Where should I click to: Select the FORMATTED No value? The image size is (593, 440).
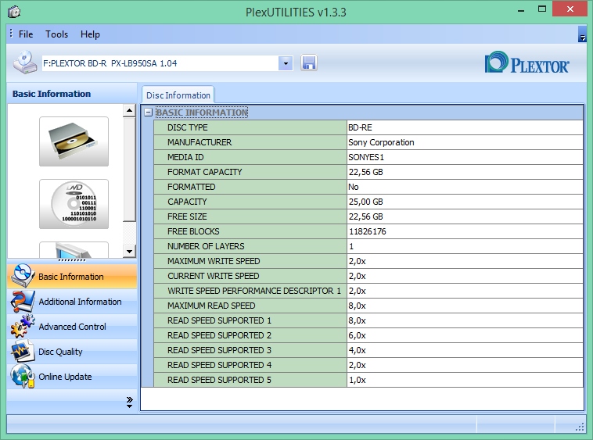click(x=465, y=187)
